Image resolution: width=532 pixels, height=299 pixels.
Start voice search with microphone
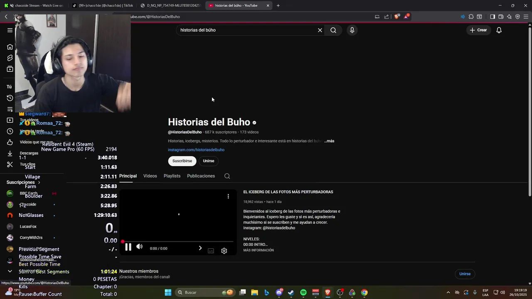[352, 30]
